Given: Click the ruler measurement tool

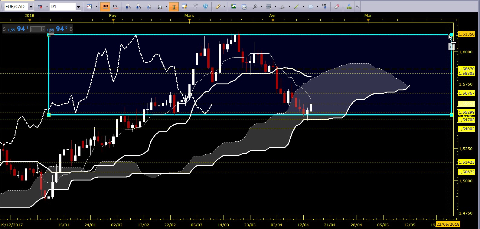Looking at the screenshot, I should (x=218, y=6).
